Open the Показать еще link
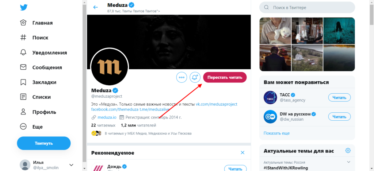Screen dimensions: 374x171 [276, 133]
